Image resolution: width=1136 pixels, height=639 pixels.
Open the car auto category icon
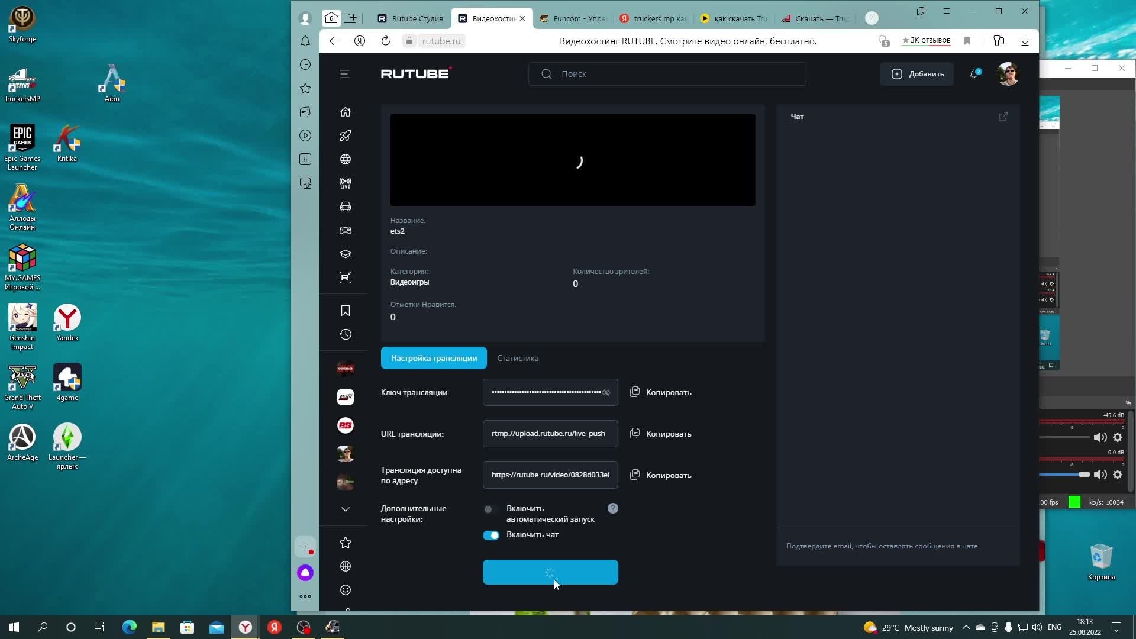[x=346, y=207]
